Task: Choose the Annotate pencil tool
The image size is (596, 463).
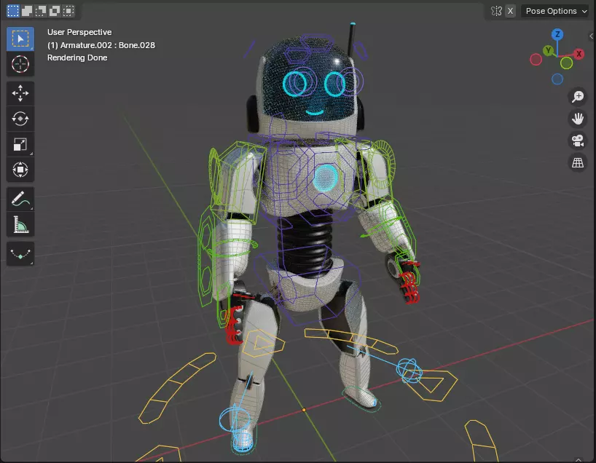Action: pyautogui.click(x=20, y=199)
